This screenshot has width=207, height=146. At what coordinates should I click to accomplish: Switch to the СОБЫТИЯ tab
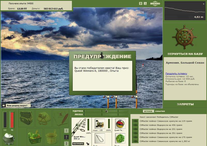[x=160, y=111]
